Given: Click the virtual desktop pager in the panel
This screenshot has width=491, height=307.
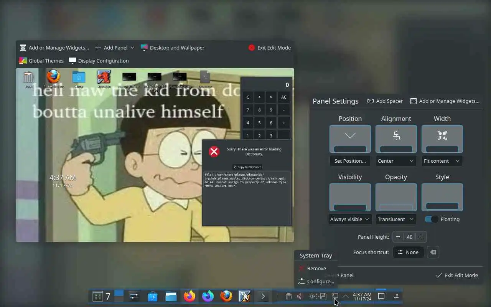Looking at the screenshot, I should coord(119,296).
